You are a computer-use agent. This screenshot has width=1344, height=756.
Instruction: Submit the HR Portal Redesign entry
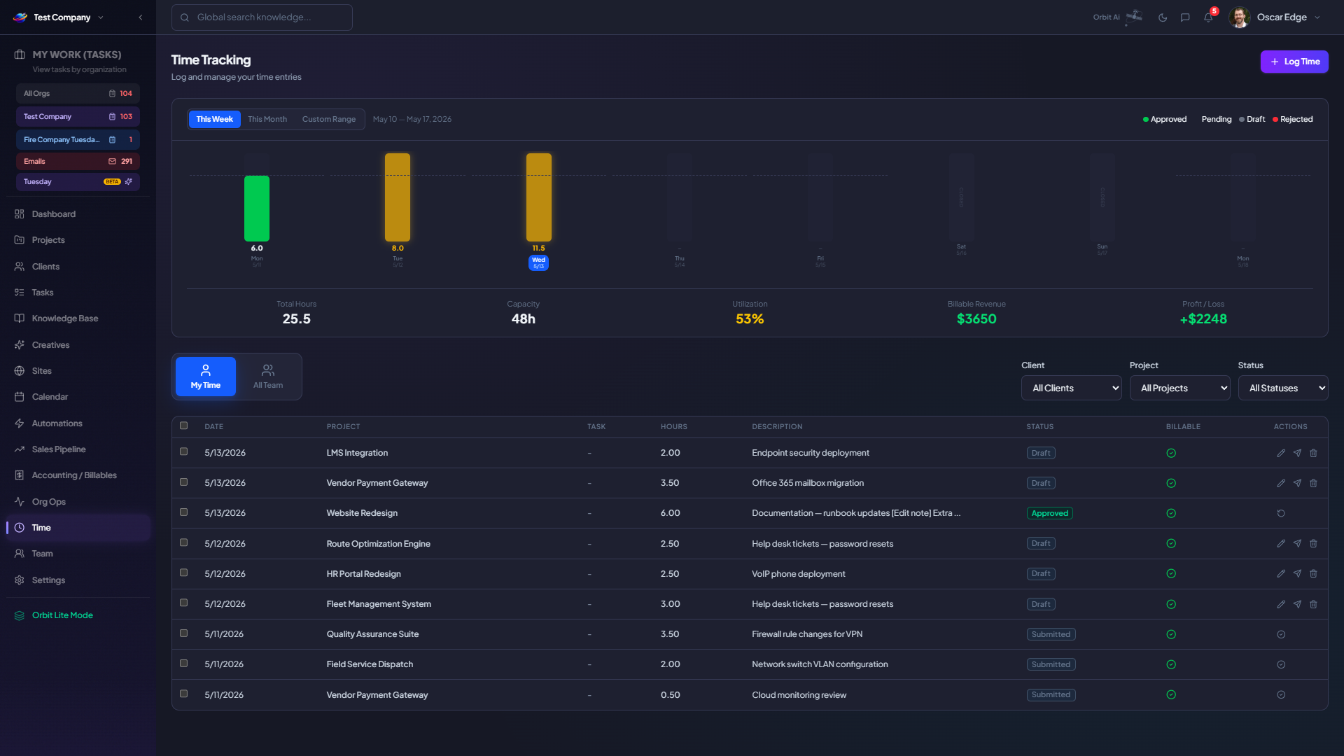click(x=1297, y=573)
